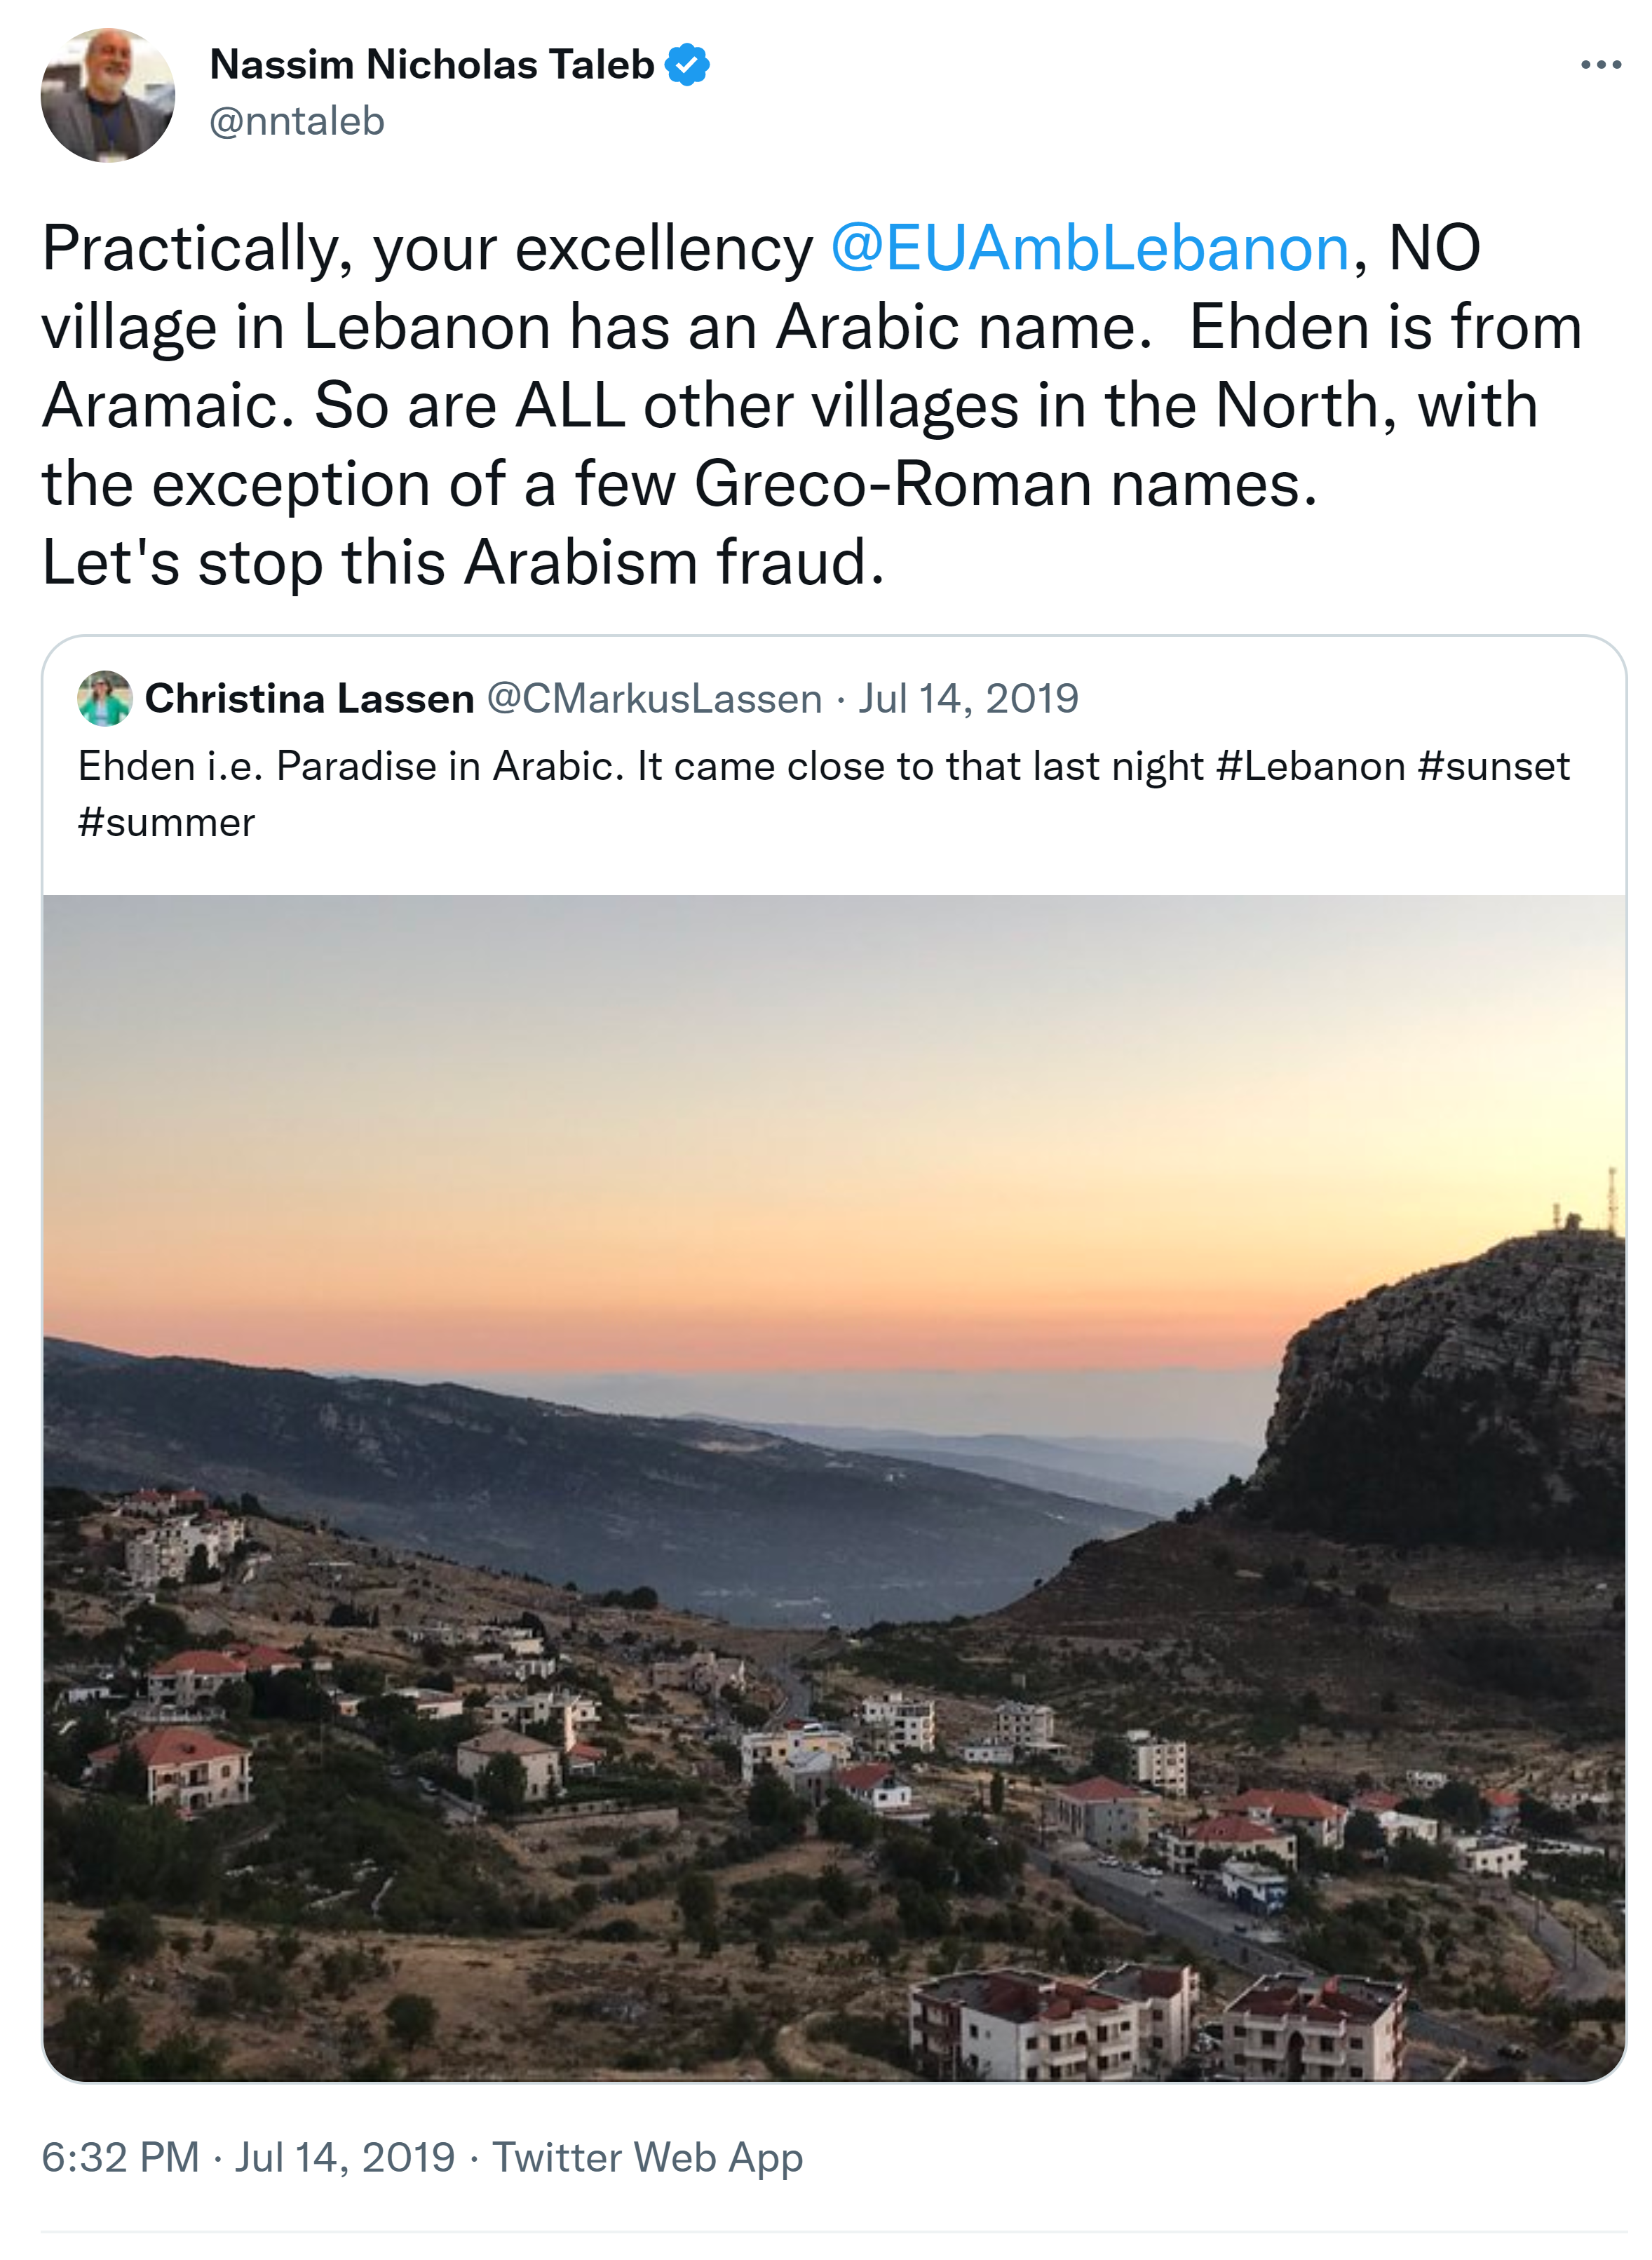
Task: Click the @nntaleb handle
Action: (x=297, y=122)
